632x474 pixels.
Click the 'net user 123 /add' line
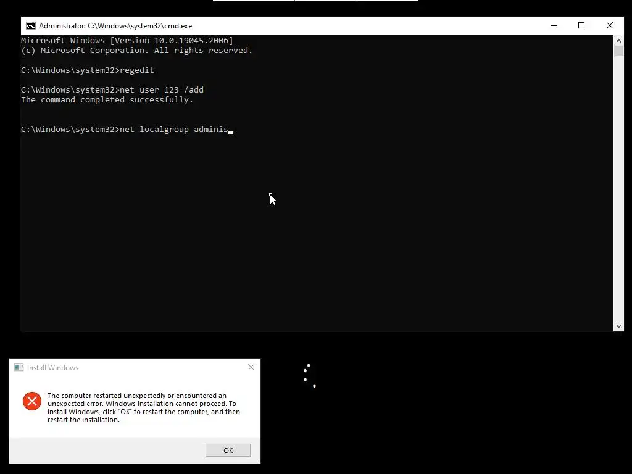click(112, 90)
